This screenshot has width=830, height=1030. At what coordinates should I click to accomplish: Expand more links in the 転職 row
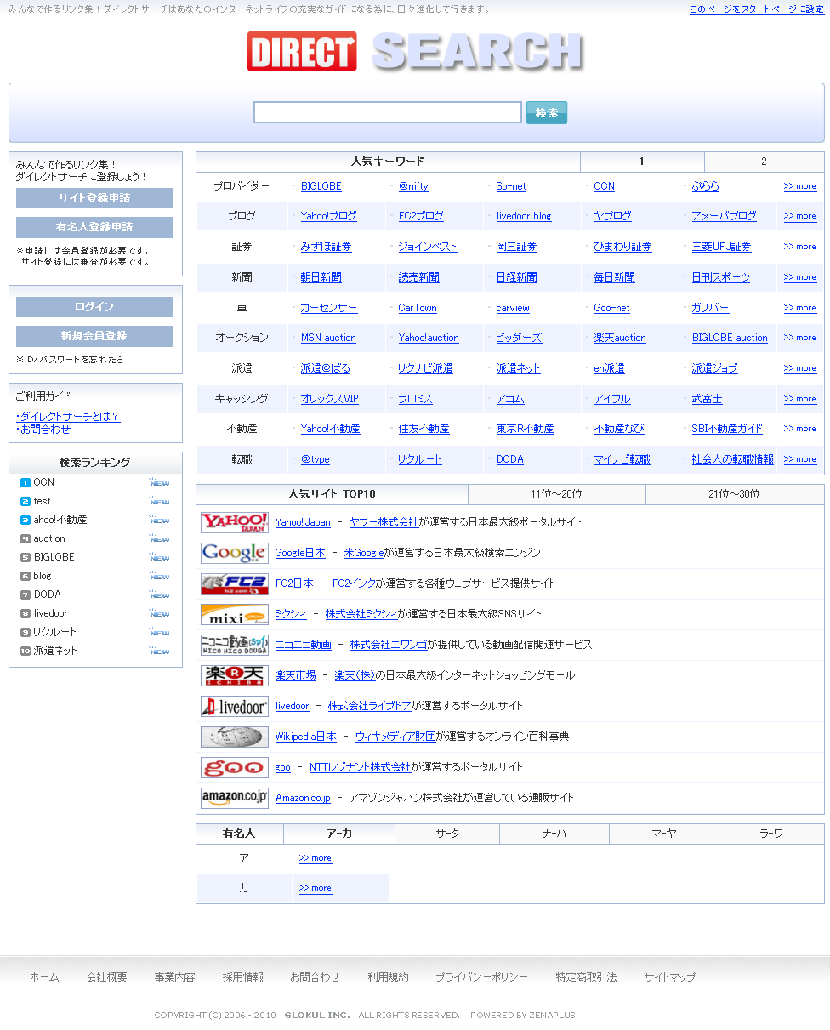(x=799, y=459)
